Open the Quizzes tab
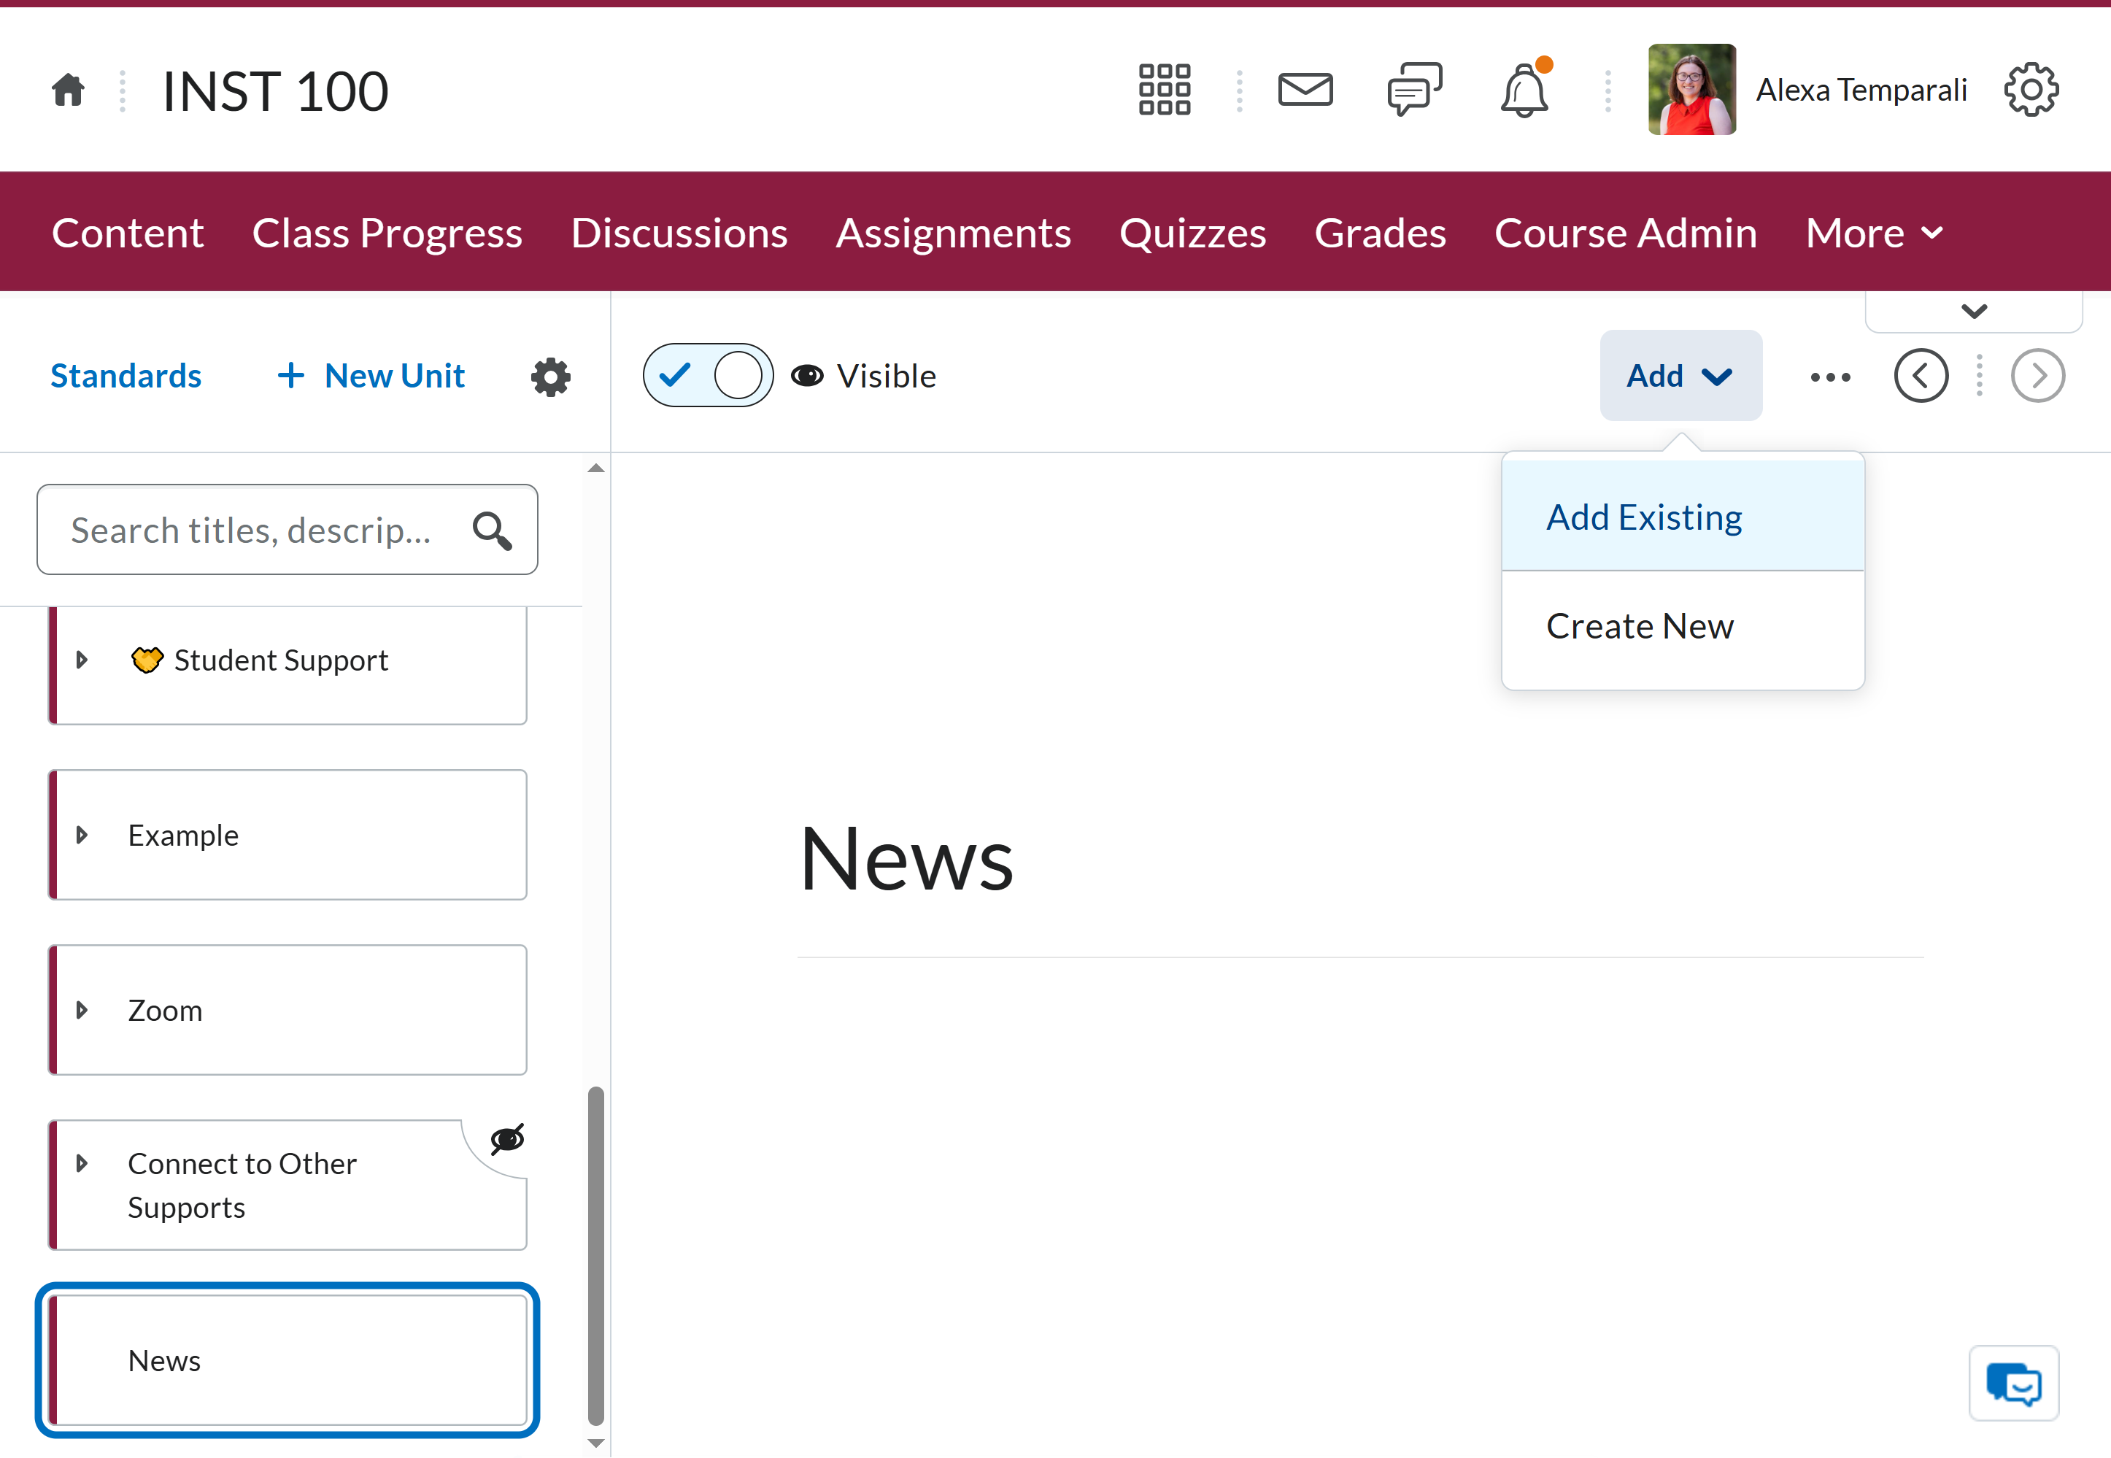Image resolution: width=2111 pixels, height=1458 pixels. (x=1193, y=233)
